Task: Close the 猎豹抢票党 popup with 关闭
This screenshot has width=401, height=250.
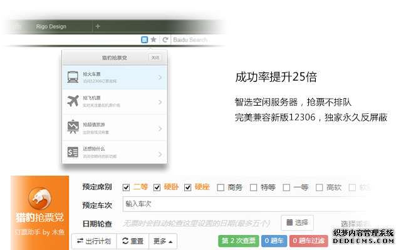Action: point(155,57)
